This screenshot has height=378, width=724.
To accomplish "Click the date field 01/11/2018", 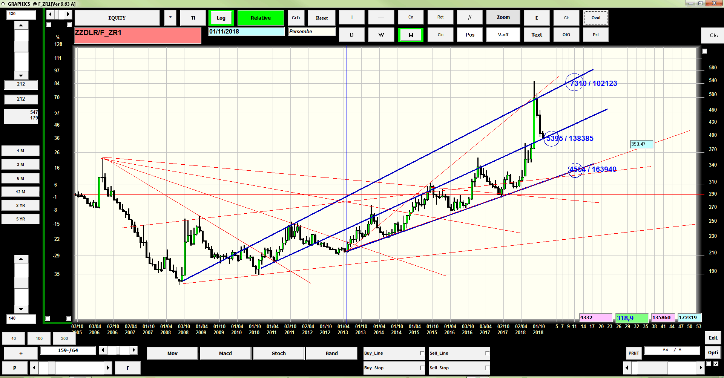I will [247, 32].
